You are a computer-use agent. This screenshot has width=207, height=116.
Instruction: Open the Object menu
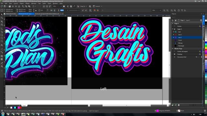(22, 4)
